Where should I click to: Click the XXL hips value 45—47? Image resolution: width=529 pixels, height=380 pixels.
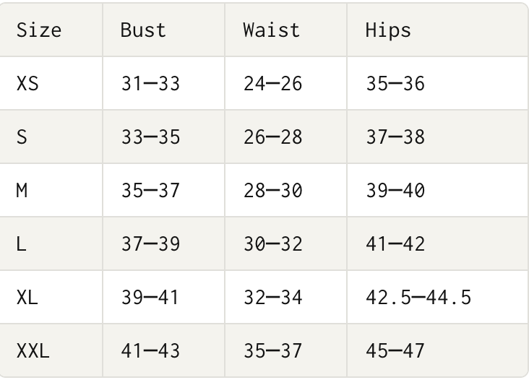click(395, 351)
